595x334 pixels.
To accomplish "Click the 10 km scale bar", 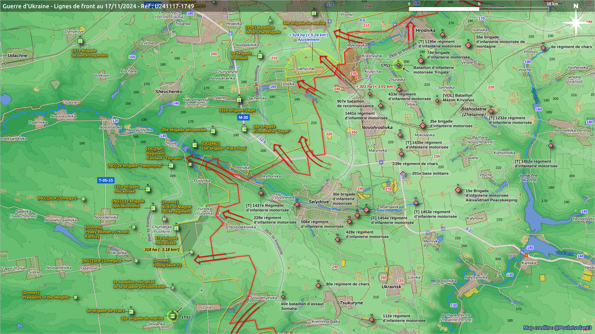I will (x=479, y=9).
